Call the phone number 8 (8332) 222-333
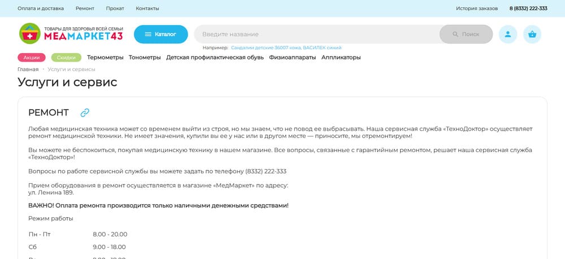This screenshot has width=565, height=259. tap(528, 8)
